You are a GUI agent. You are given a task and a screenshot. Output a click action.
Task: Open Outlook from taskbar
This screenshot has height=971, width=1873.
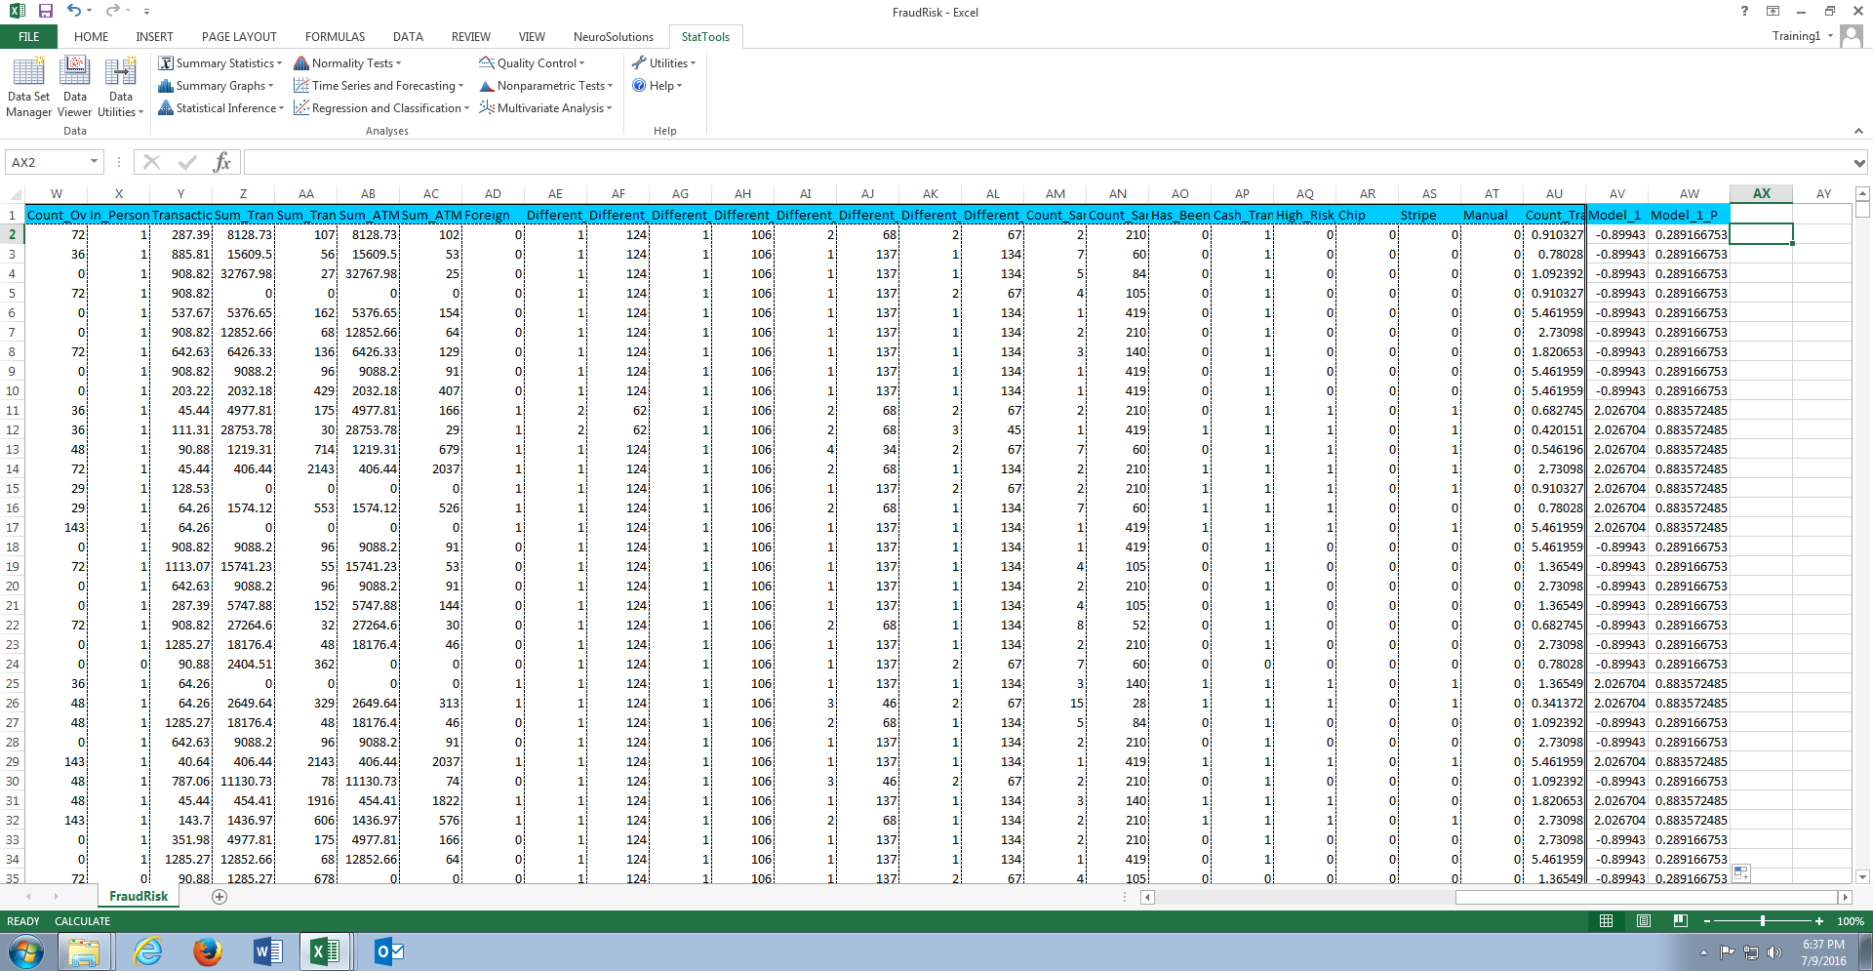point(388,951)
